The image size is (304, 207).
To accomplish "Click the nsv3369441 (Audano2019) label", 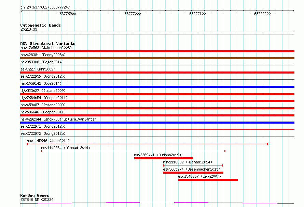I will point(157,155).
